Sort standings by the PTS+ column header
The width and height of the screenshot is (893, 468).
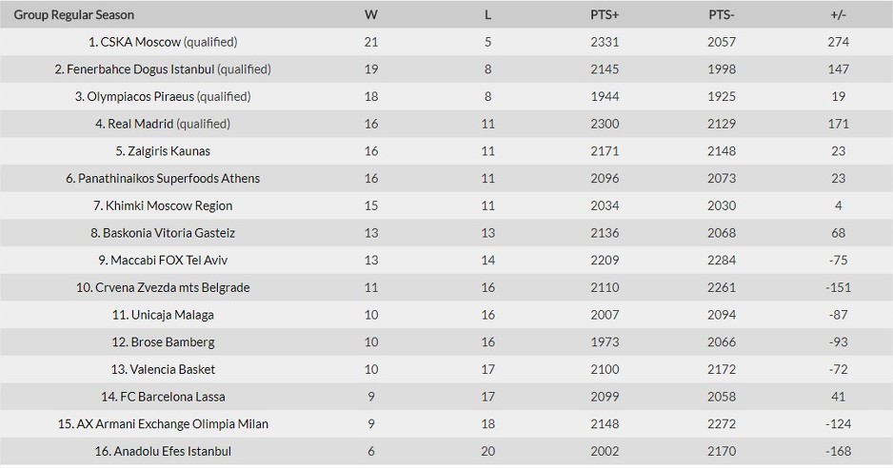point(605,15)
